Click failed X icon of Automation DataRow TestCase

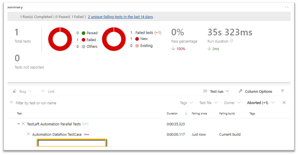tap(28, 134)
